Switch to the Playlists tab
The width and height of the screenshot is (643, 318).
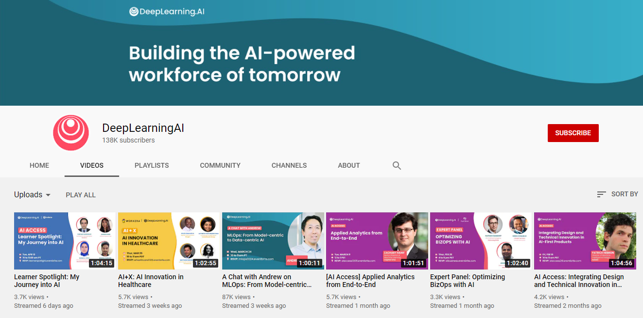click(152, 165)
